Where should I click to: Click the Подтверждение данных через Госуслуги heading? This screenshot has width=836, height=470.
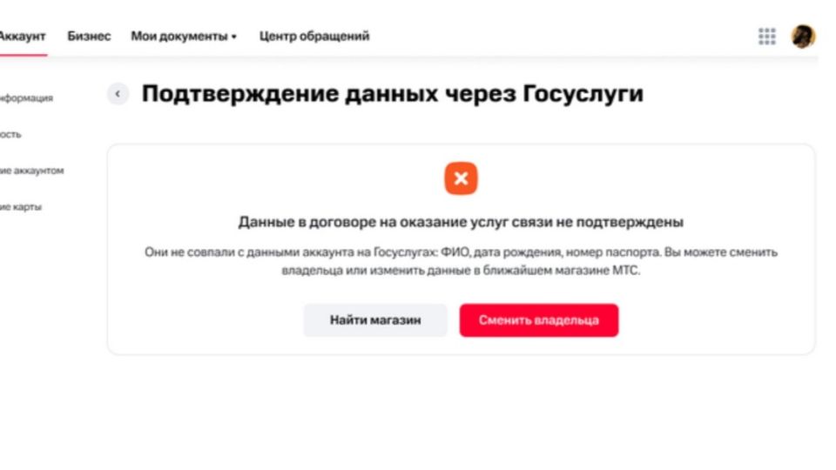tap(393, 94)
